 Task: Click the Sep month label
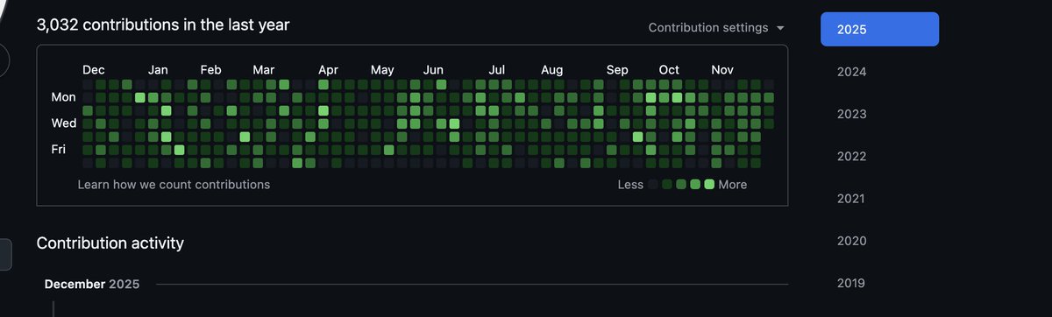click(617, 70)
